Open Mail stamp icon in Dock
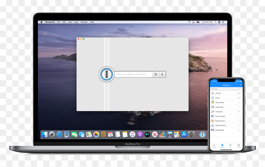Viewport: 265px width, 167px height. [67, 135]
